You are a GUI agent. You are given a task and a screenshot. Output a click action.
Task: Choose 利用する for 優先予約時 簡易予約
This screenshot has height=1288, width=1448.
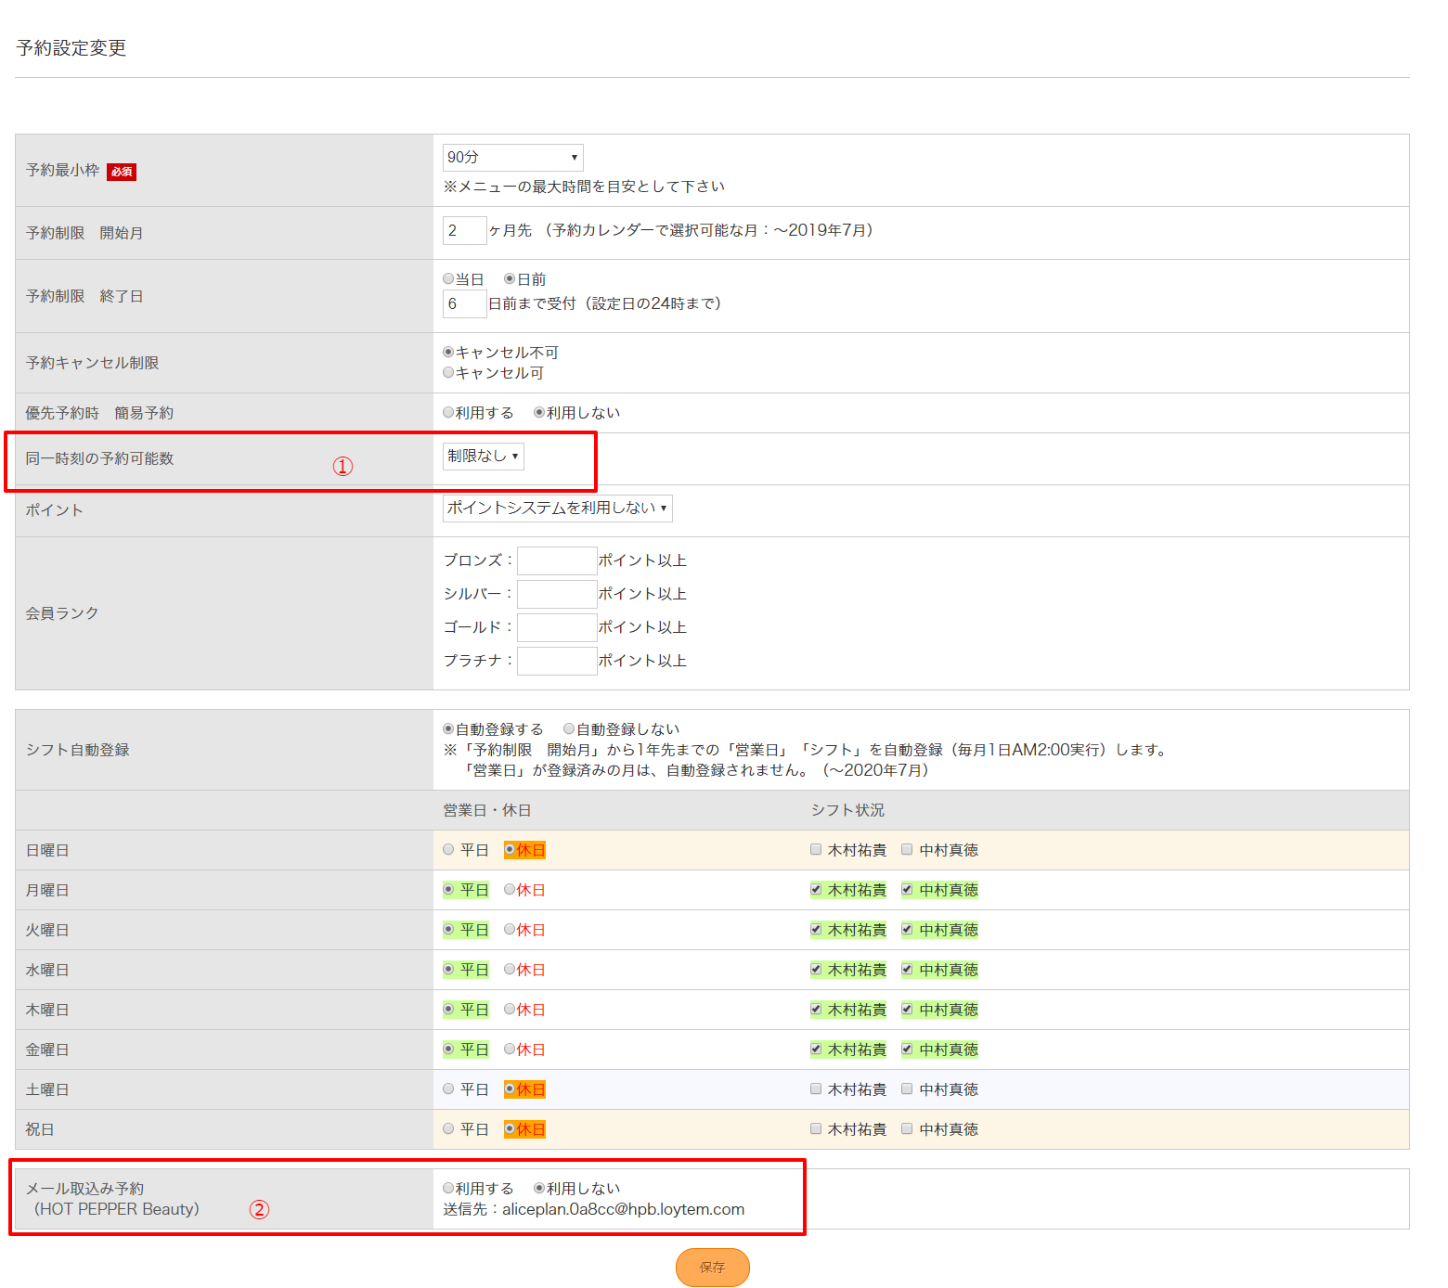449,413
